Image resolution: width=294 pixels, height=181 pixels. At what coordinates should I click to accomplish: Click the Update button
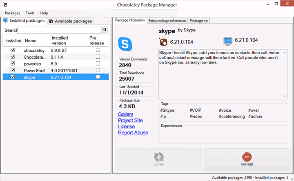point(159,159)
